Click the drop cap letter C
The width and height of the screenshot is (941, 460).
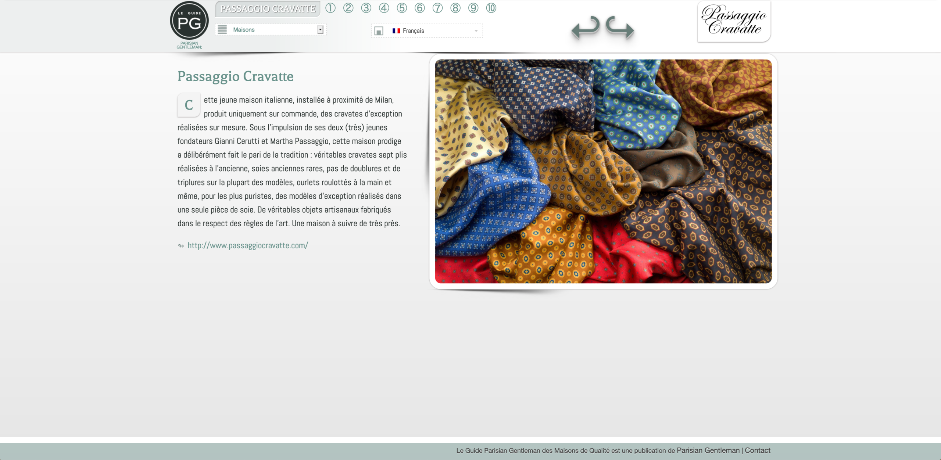pos(189,105)
